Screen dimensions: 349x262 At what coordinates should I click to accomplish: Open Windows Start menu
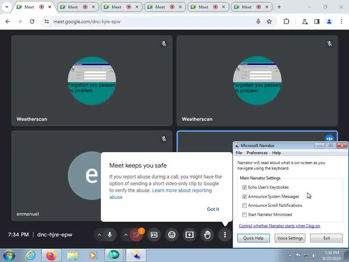click(x=9, y=255)
